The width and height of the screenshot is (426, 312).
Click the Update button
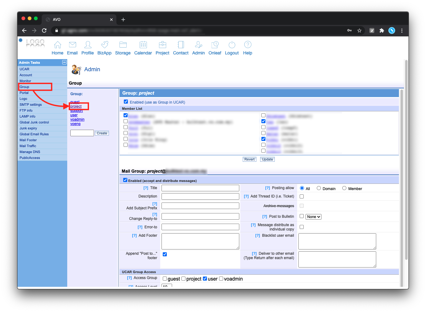[267, 159]
